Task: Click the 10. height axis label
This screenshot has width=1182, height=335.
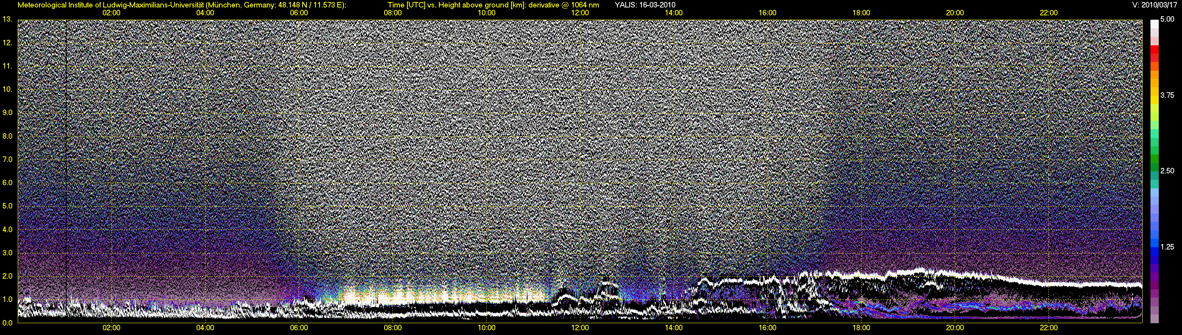Action: (x=7, y=89)
